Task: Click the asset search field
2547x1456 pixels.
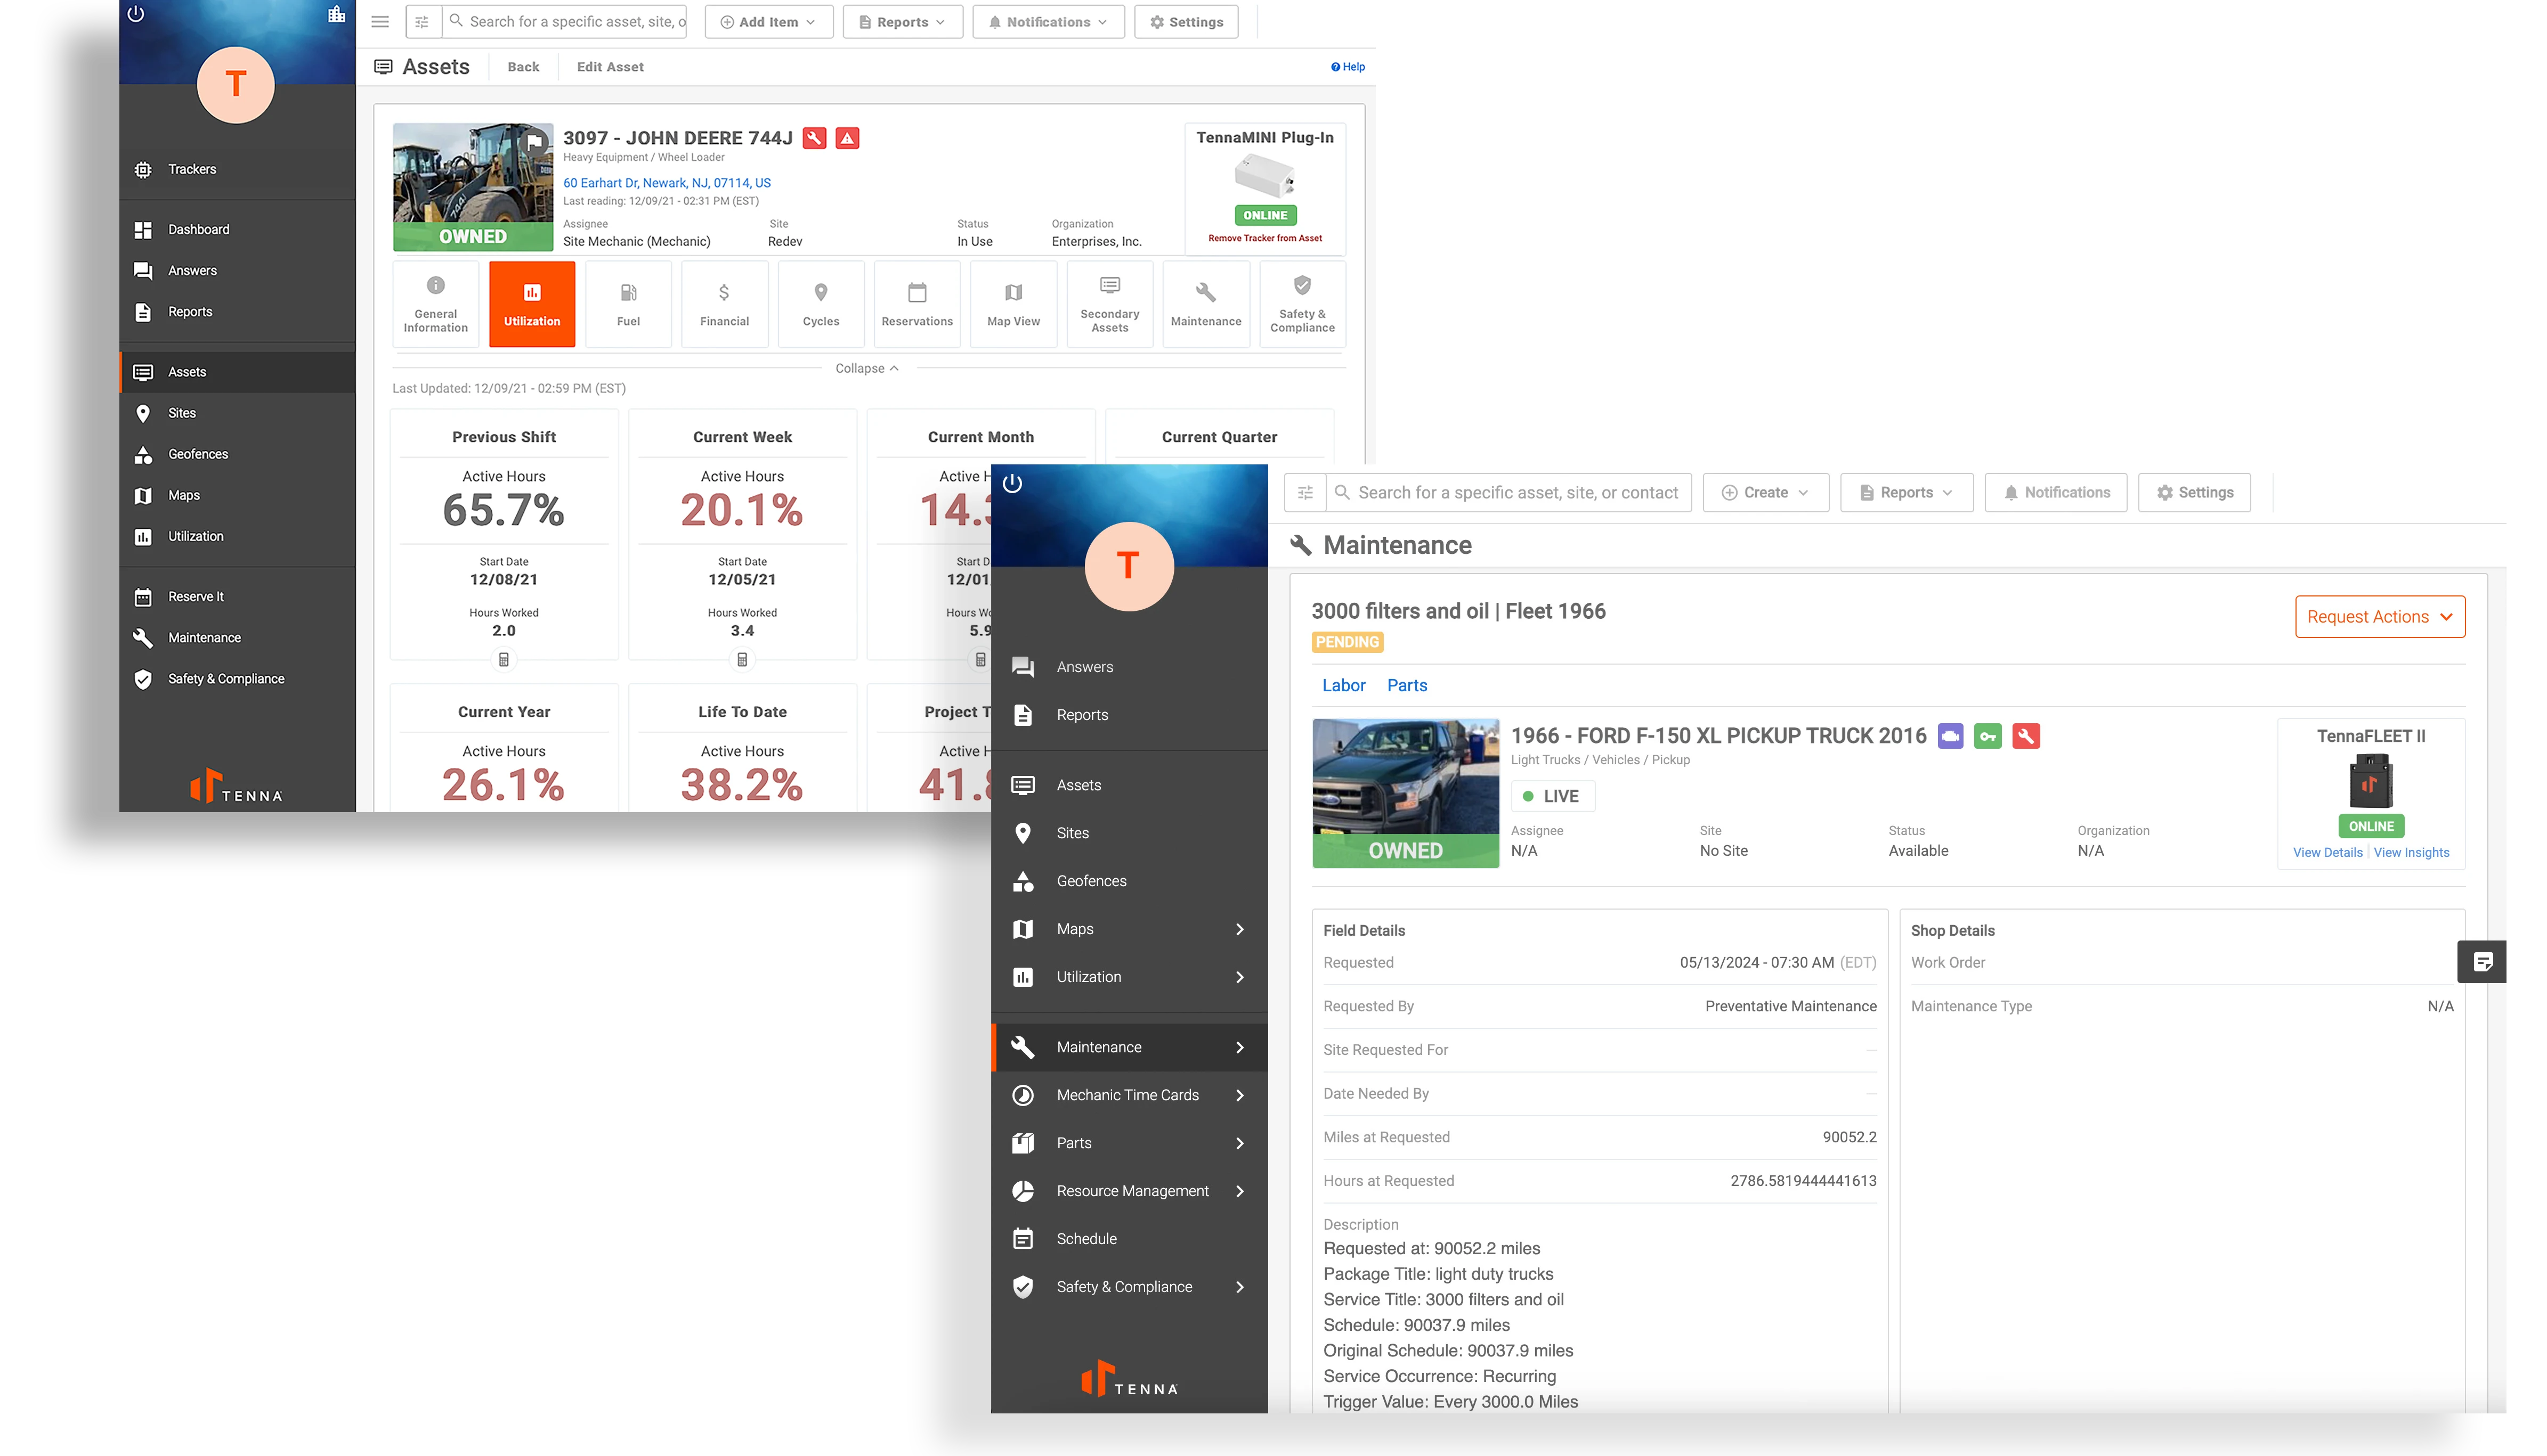Action: (x=570, y=21)
